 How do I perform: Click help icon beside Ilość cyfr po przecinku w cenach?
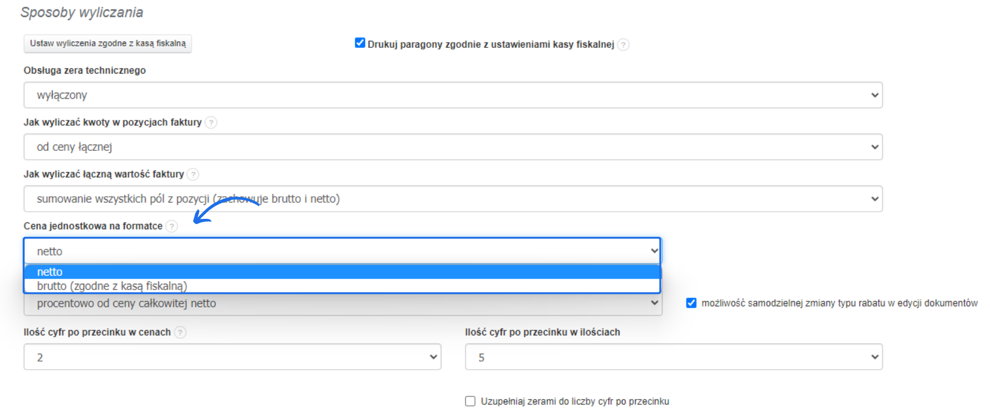coord(180,333)
